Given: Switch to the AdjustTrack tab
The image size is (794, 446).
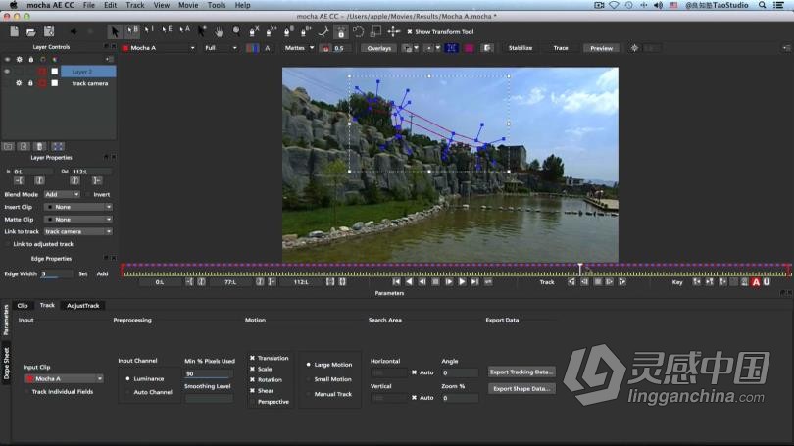Looking at the screenshot, I should tap(83, 305).
